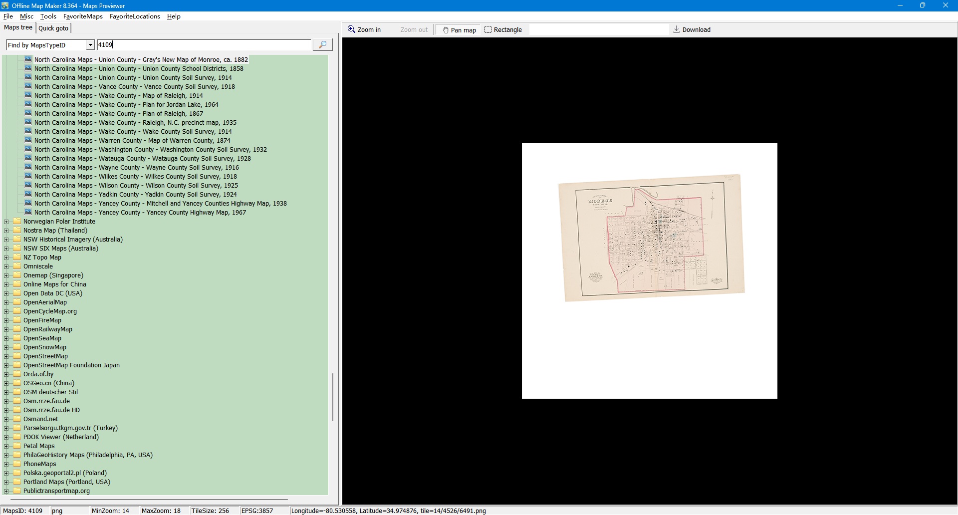Expand the Norwegian Polar Institute node
This screenshot has width=958, height=515.
coord(6,222)
